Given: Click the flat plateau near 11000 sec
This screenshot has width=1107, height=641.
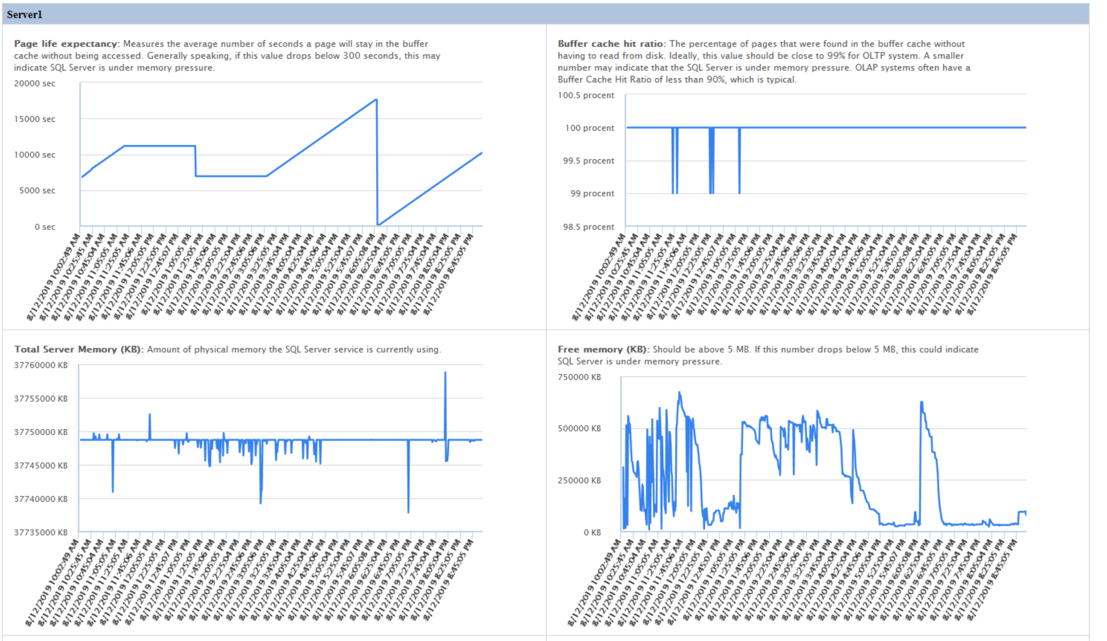Looking at the screenshot, I should click(x=159, y=146).
